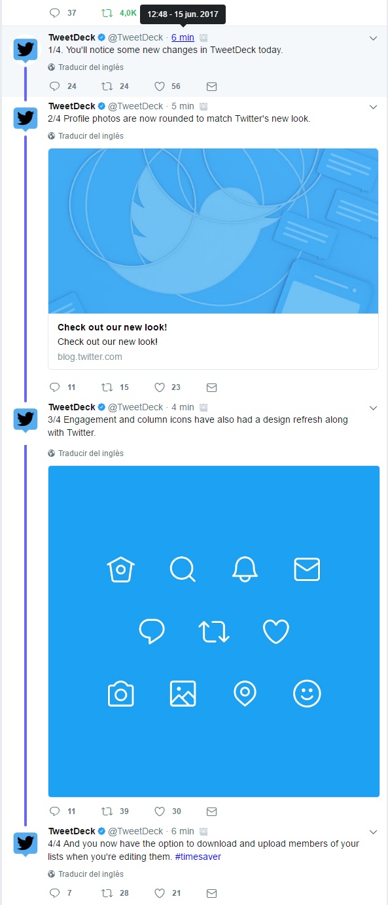Retweet the final tweet about list members
This screenshot has width=388, height=905.
pos(107,893)
